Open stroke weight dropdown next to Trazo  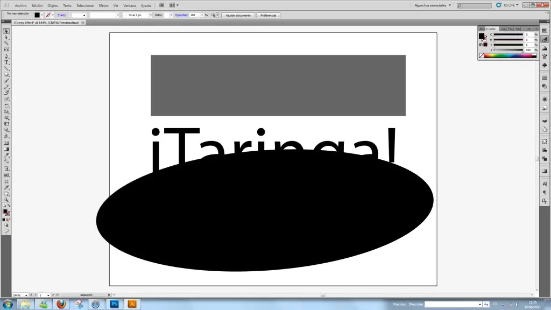[84, 15]
